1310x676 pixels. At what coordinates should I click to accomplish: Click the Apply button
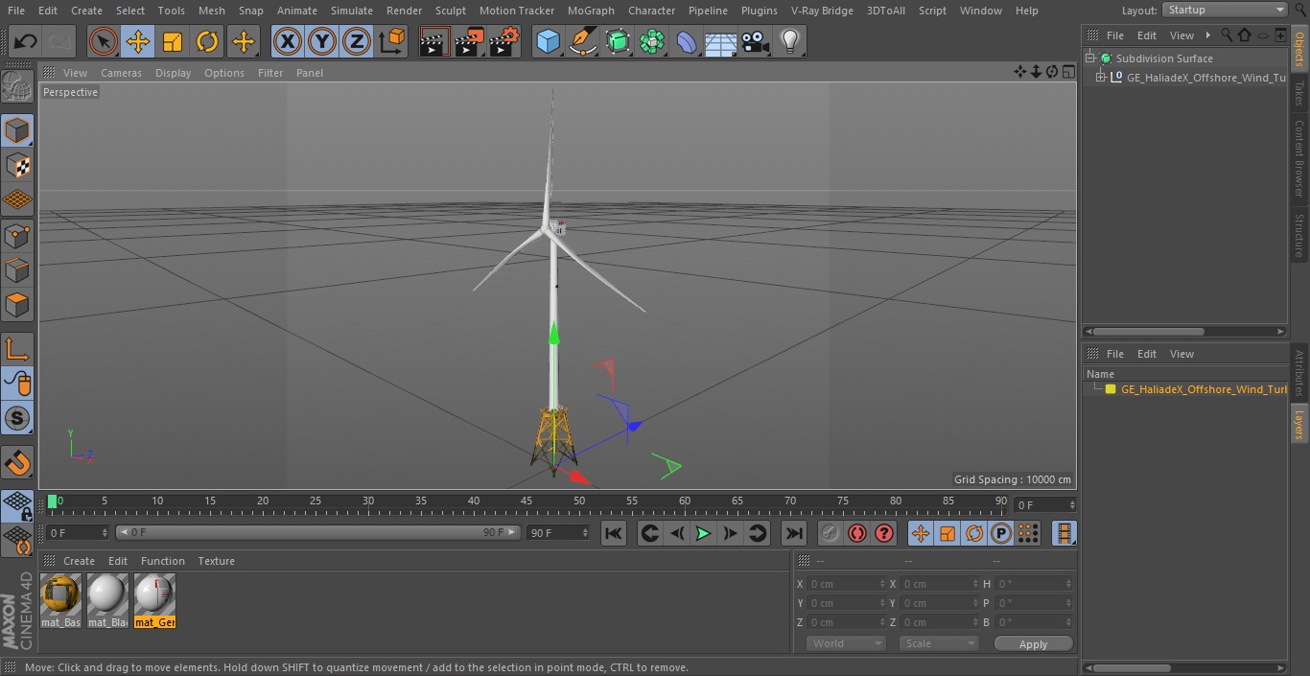coord(1033,644)
